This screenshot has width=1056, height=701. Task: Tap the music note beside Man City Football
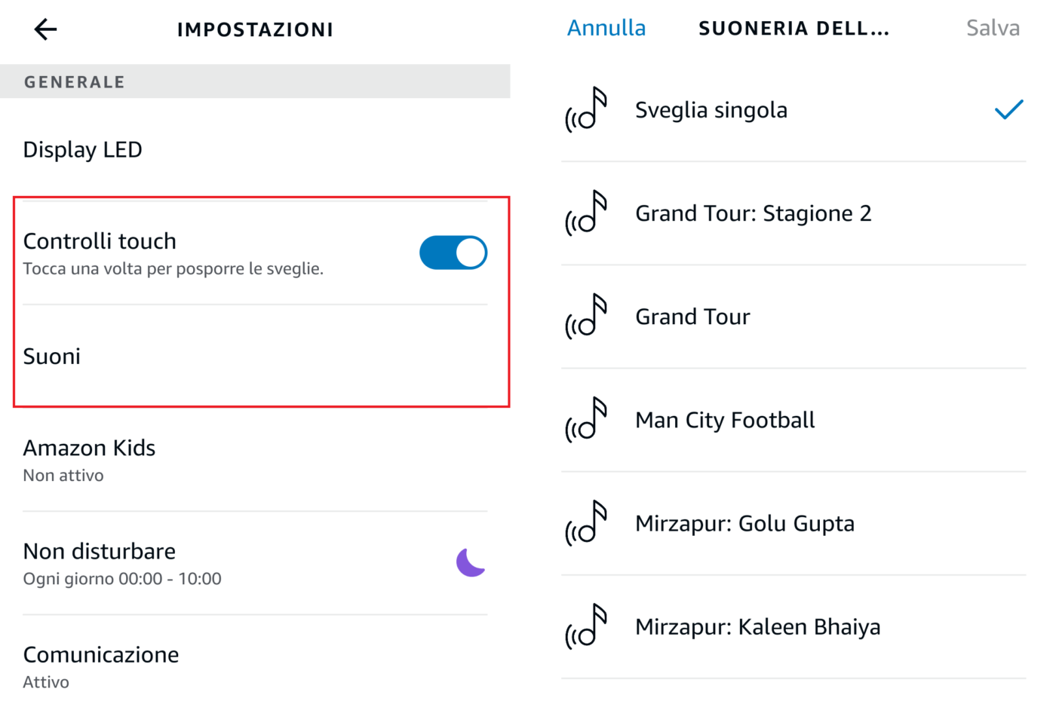point(587,420)
